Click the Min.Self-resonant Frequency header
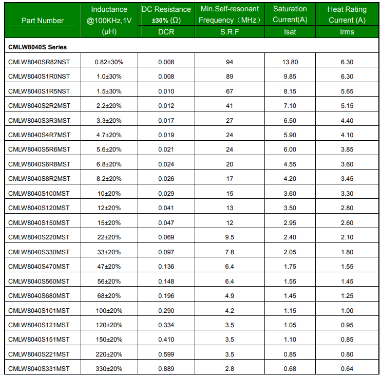Image resolution: width=381 pixels, height=375 pixels. pos(230,14)
